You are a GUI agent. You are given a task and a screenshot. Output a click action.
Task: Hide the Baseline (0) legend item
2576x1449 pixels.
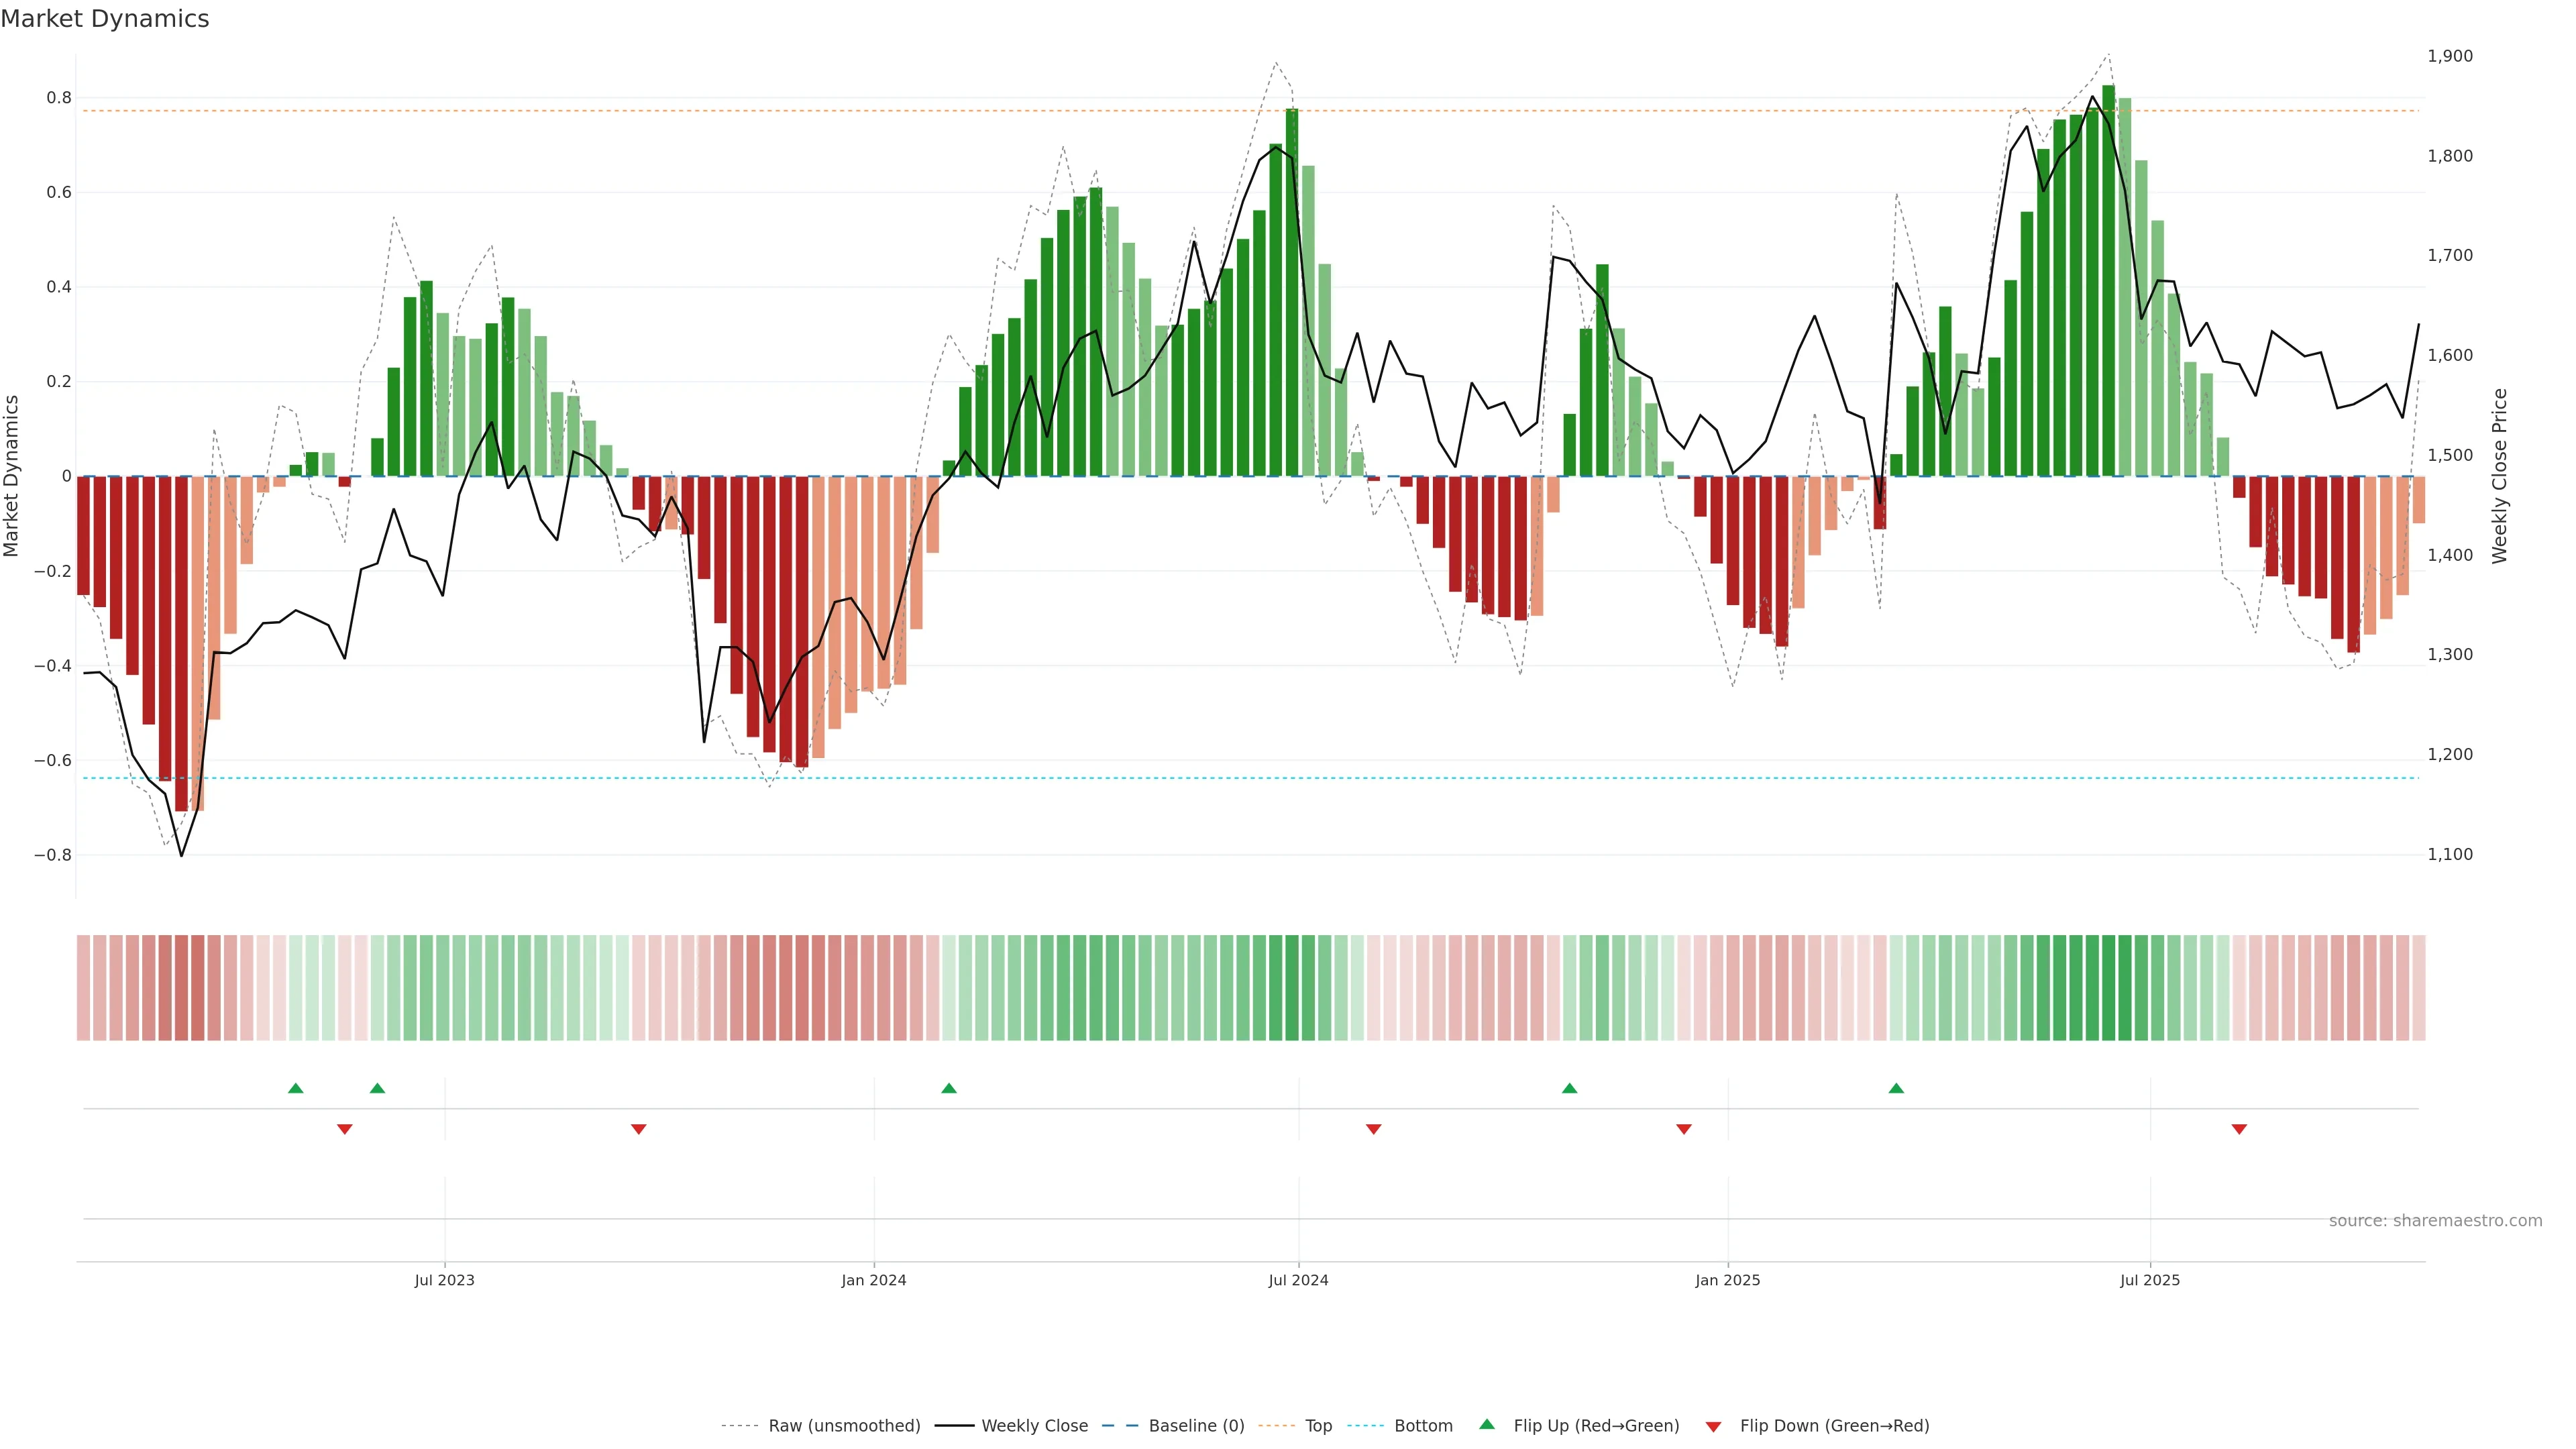coord(1196,1426)
